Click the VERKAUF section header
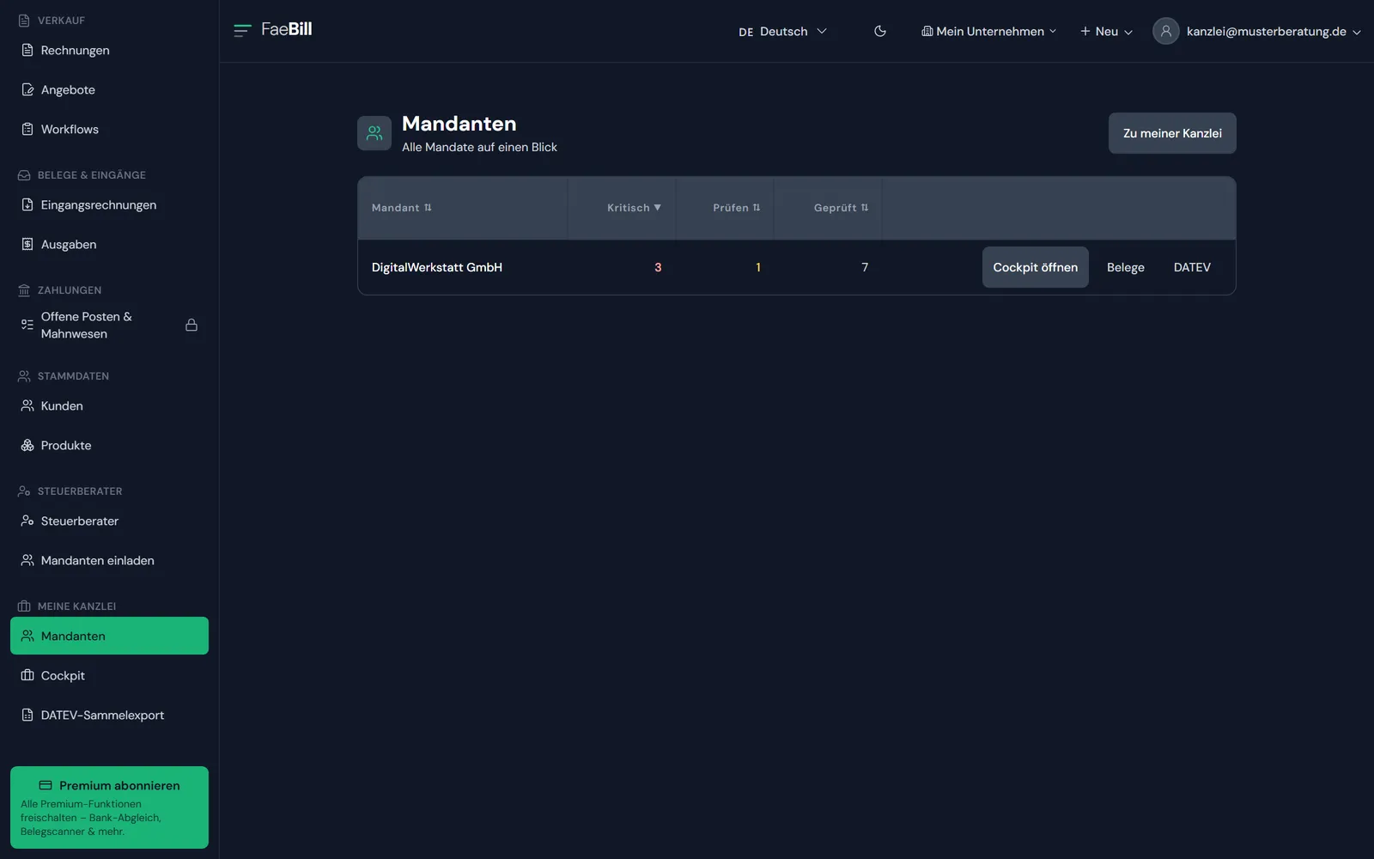The width and height of the screenshot is (1374, 859). (61, 21)
